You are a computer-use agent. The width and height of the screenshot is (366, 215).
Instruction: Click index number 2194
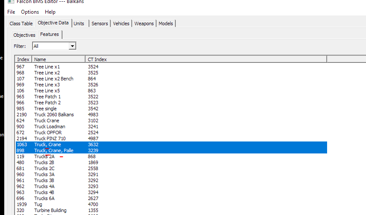click(x=22, y=138)
